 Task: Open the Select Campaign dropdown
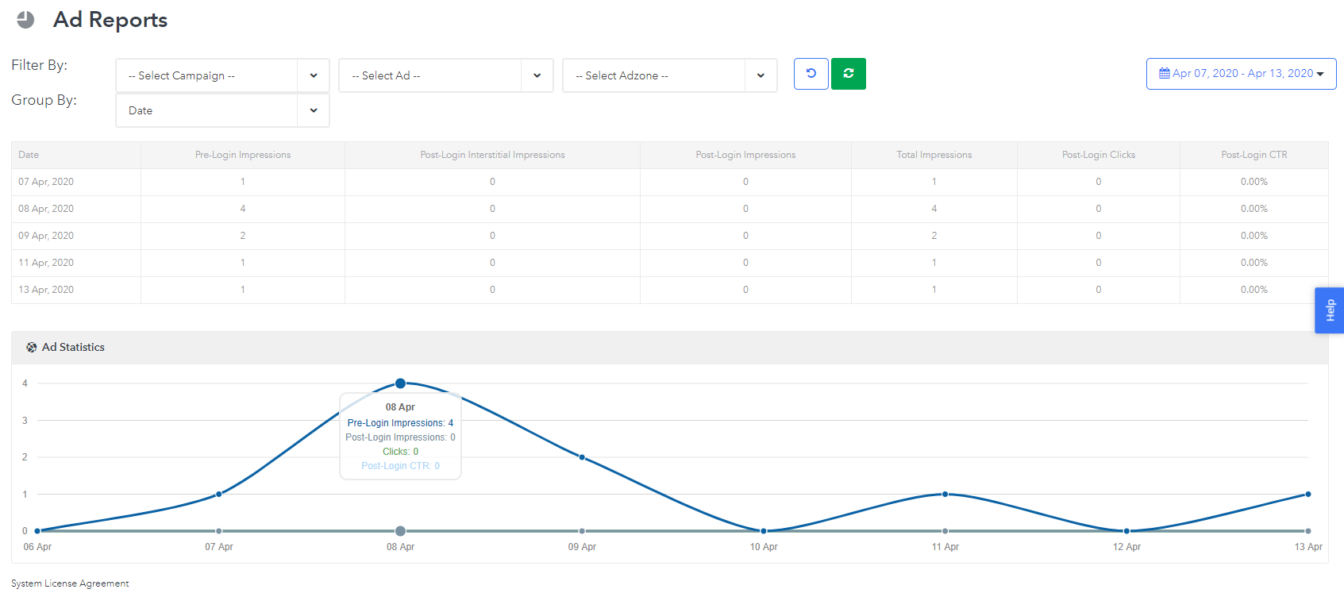click(222, 75)
